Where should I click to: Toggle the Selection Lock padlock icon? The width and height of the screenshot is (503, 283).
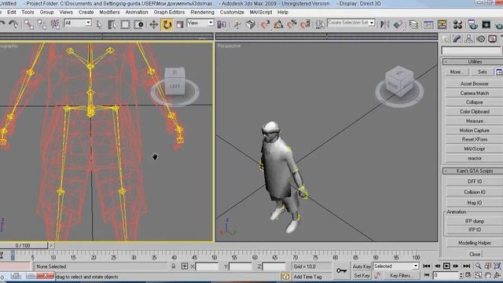pyautogui.click(x=174, y=266)
